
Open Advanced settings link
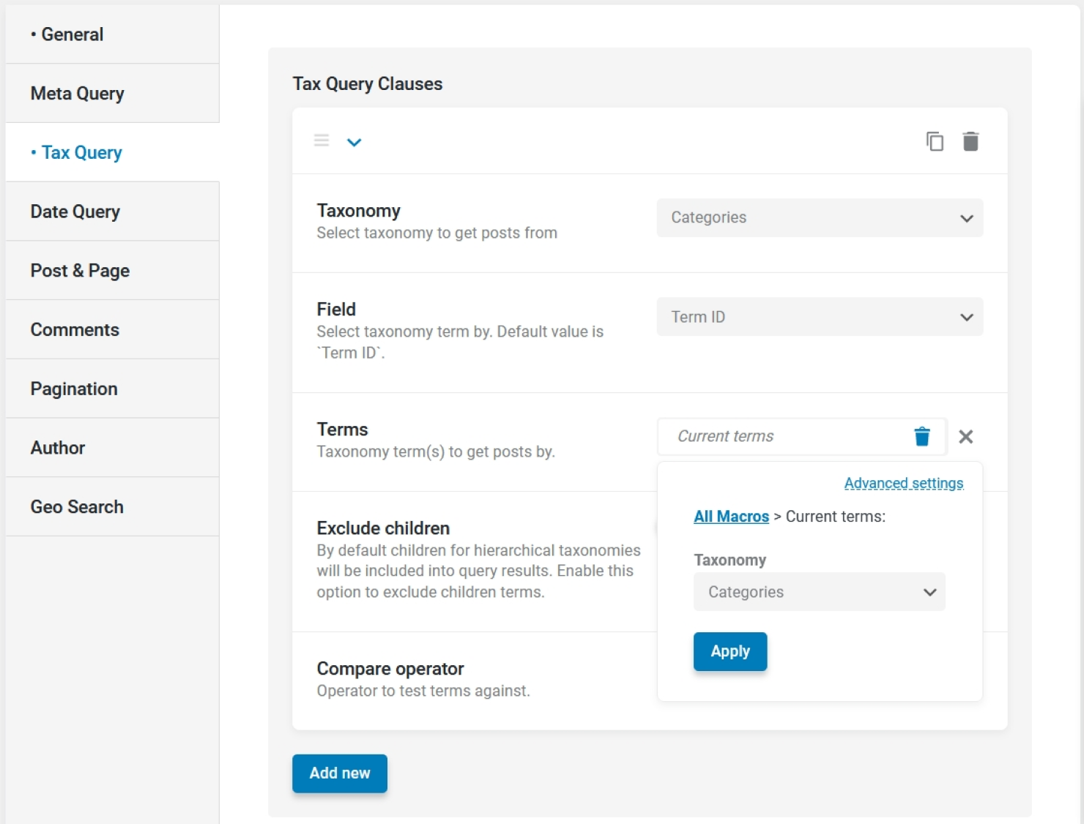(903, 483)
